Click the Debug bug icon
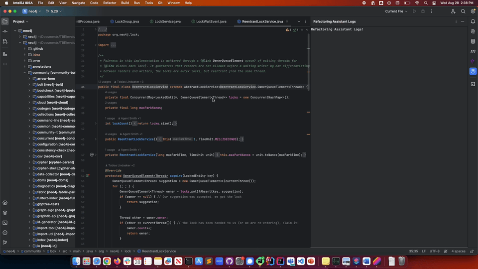This screenshot has width=478, height=269. (423, 11)
